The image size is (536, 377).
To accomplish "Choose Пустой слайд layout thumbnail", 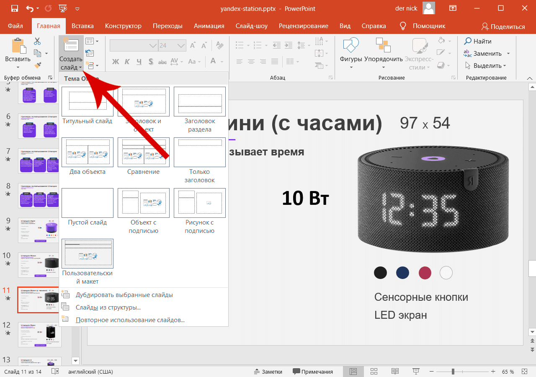I will [88, 203].
